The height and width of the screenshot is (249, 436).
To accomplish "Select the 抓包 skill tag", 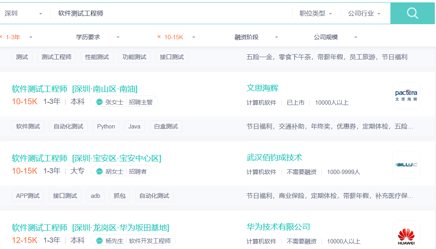I will tap(120, 195).
